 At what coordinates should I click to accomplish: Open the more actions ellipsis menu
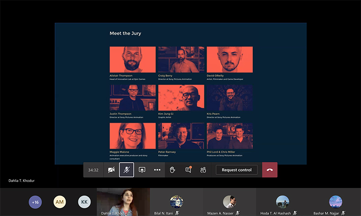(157, 170)
